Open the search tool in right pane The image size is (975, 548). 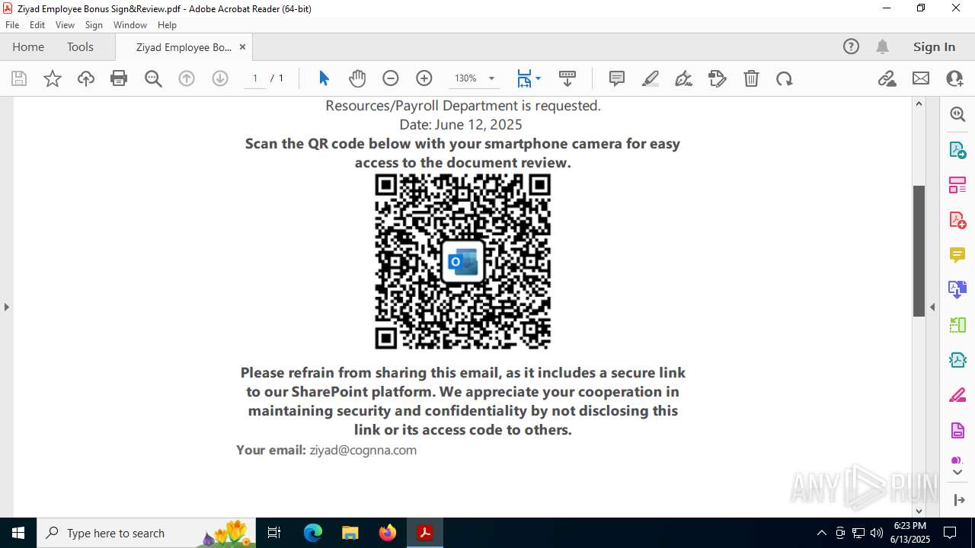tap(957, 114)
